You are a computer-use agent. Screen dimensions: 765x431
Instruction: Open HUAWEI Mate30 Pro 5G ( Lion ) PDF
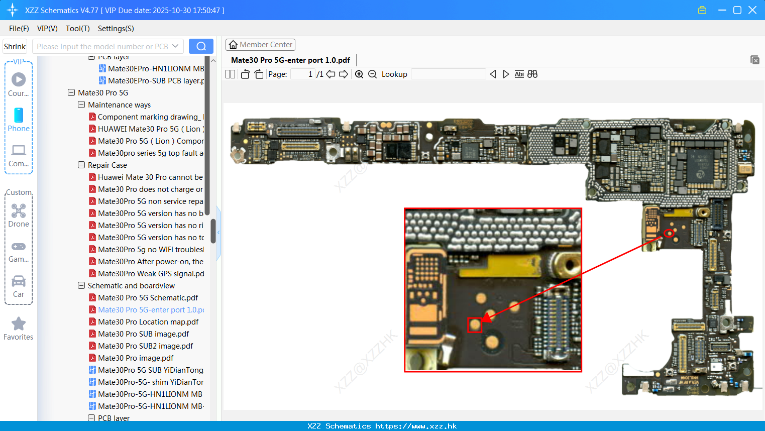coord(146,129)
